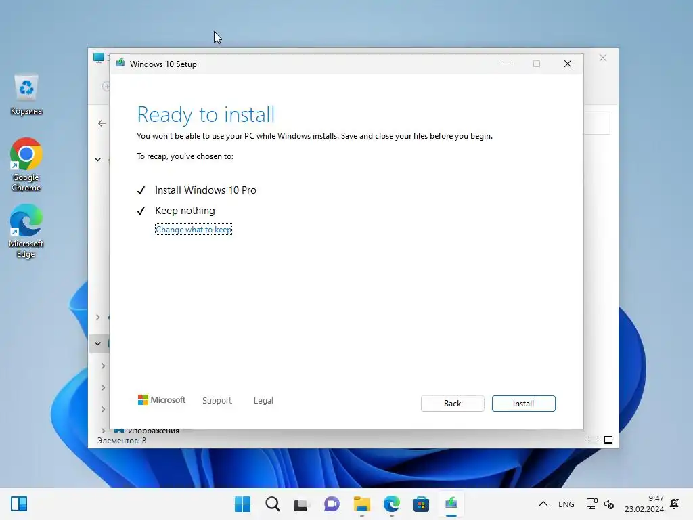
Task: Click the Microsoft logo in Setup
Action: click(162, 400)
